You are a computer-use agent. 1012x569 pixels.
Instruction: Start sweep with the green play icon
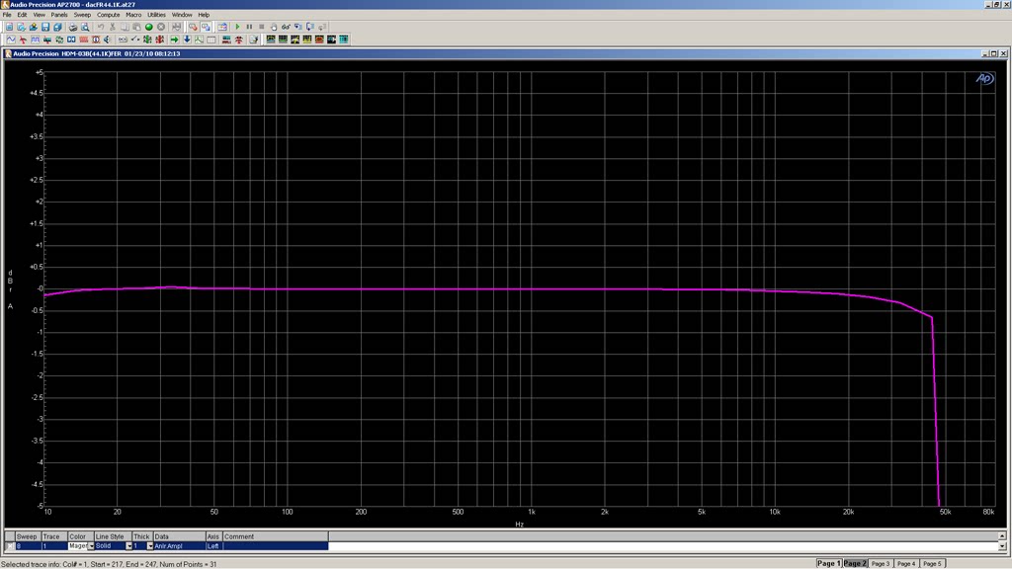(x=237, y=27)
